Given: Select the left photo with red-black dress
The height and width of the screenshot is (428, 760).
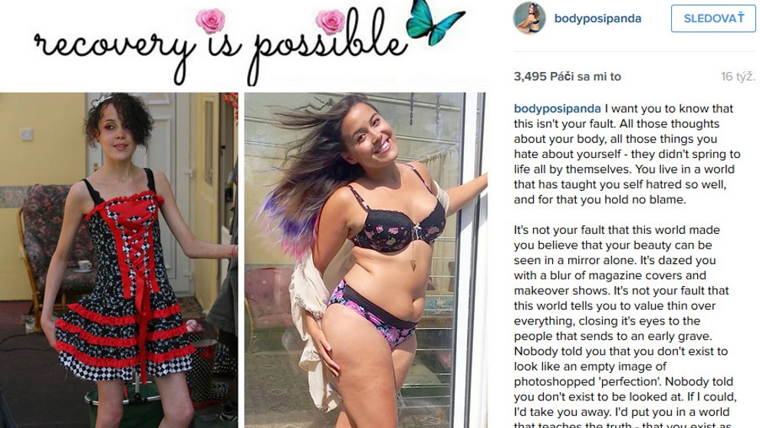Looking at the screenshot, I should [x=119, y=260].
